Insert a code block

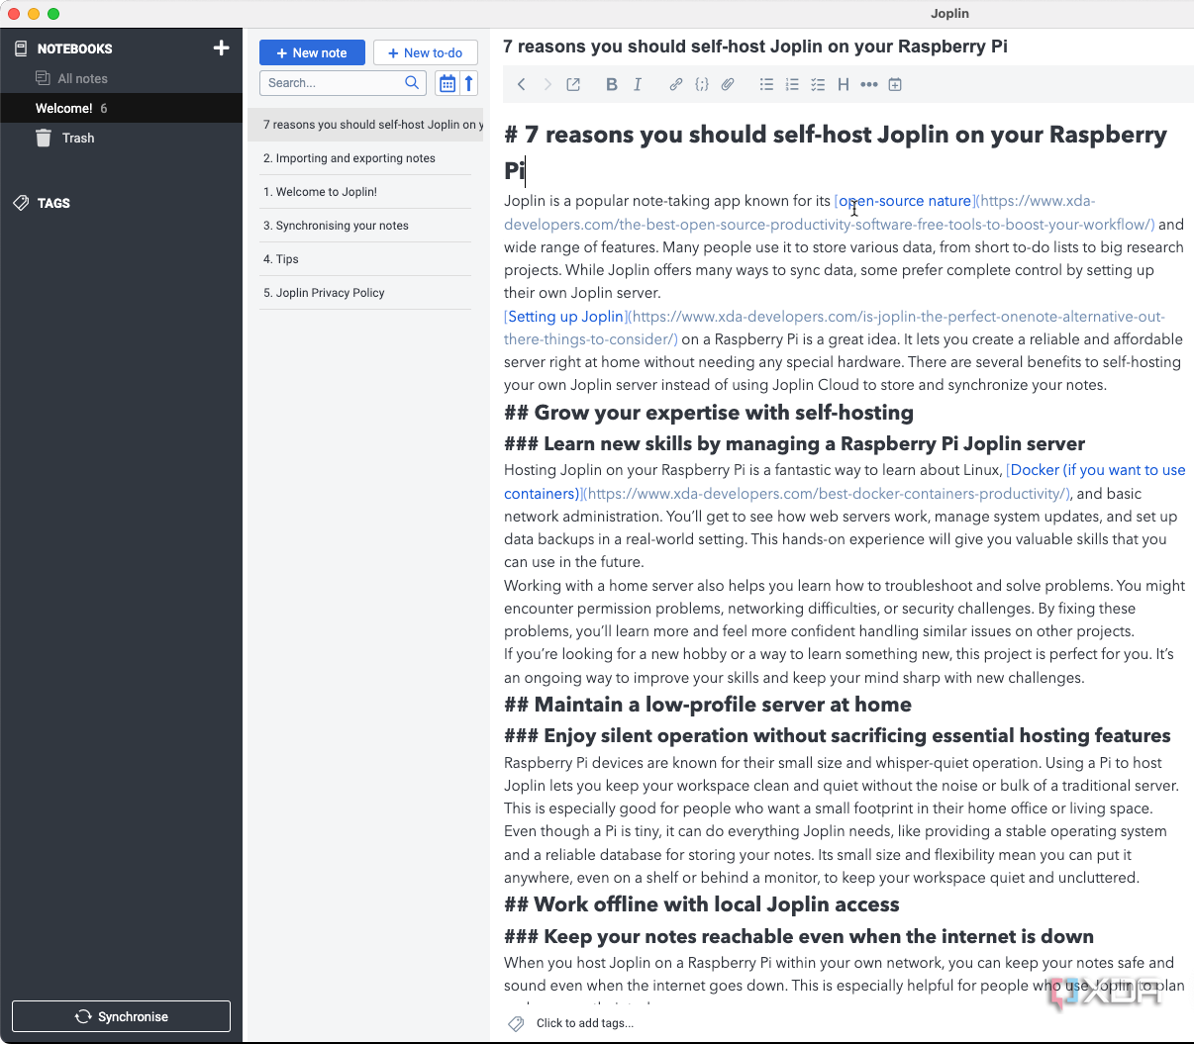pos(702,85)
